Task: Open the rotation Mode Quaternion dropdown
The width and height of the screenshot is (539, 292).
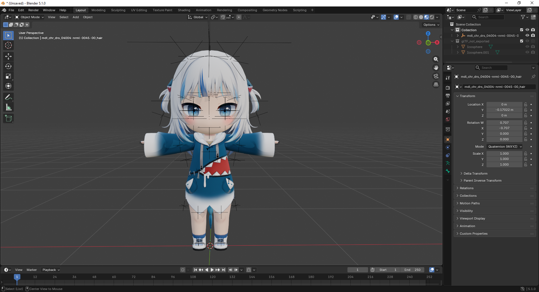Action: 505,147
